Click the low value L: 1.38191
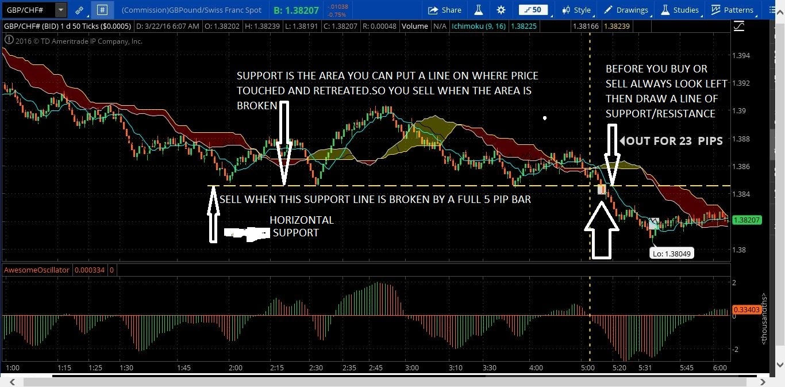 coord(303,26)
